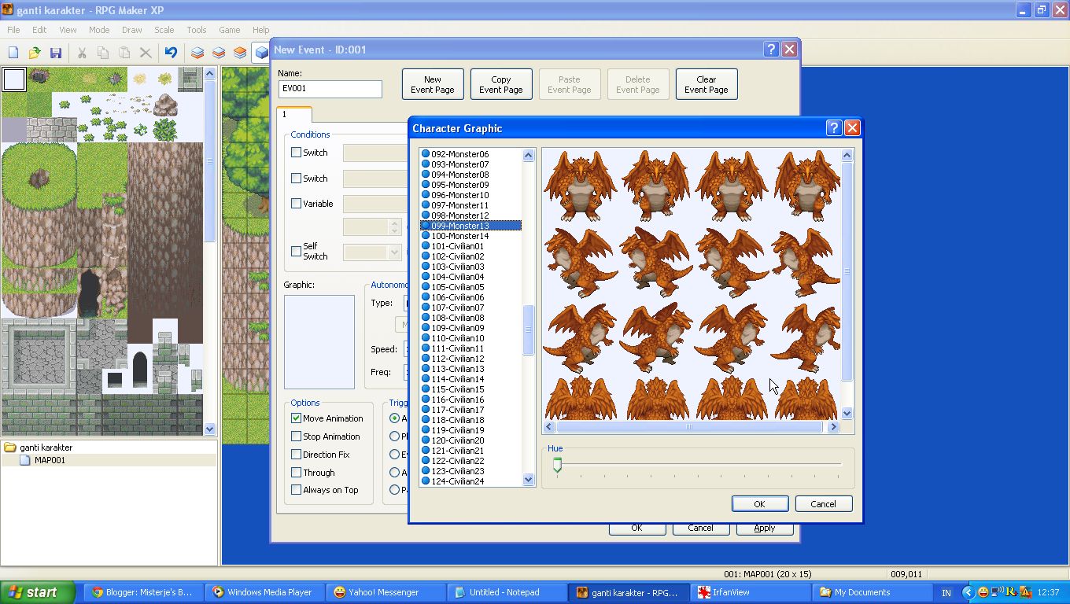Click the help icon of New Event dialog
Viewport: 1070px width, 604px height.
coord(772,50)
